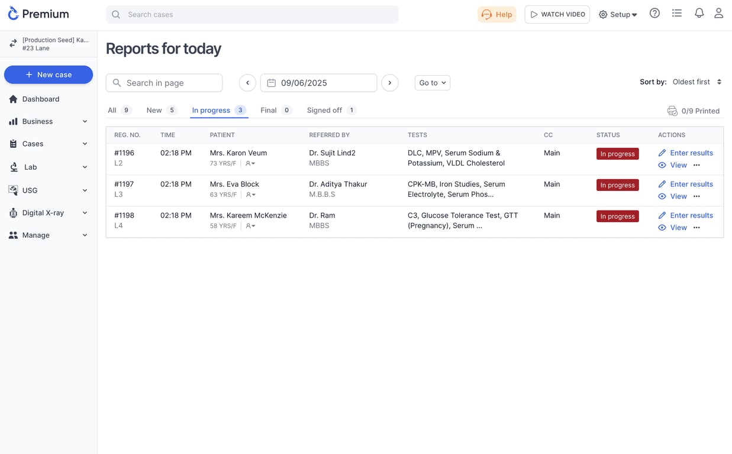Click the help question mark icon
The image size is (732, 454).
tap(654, 13)
